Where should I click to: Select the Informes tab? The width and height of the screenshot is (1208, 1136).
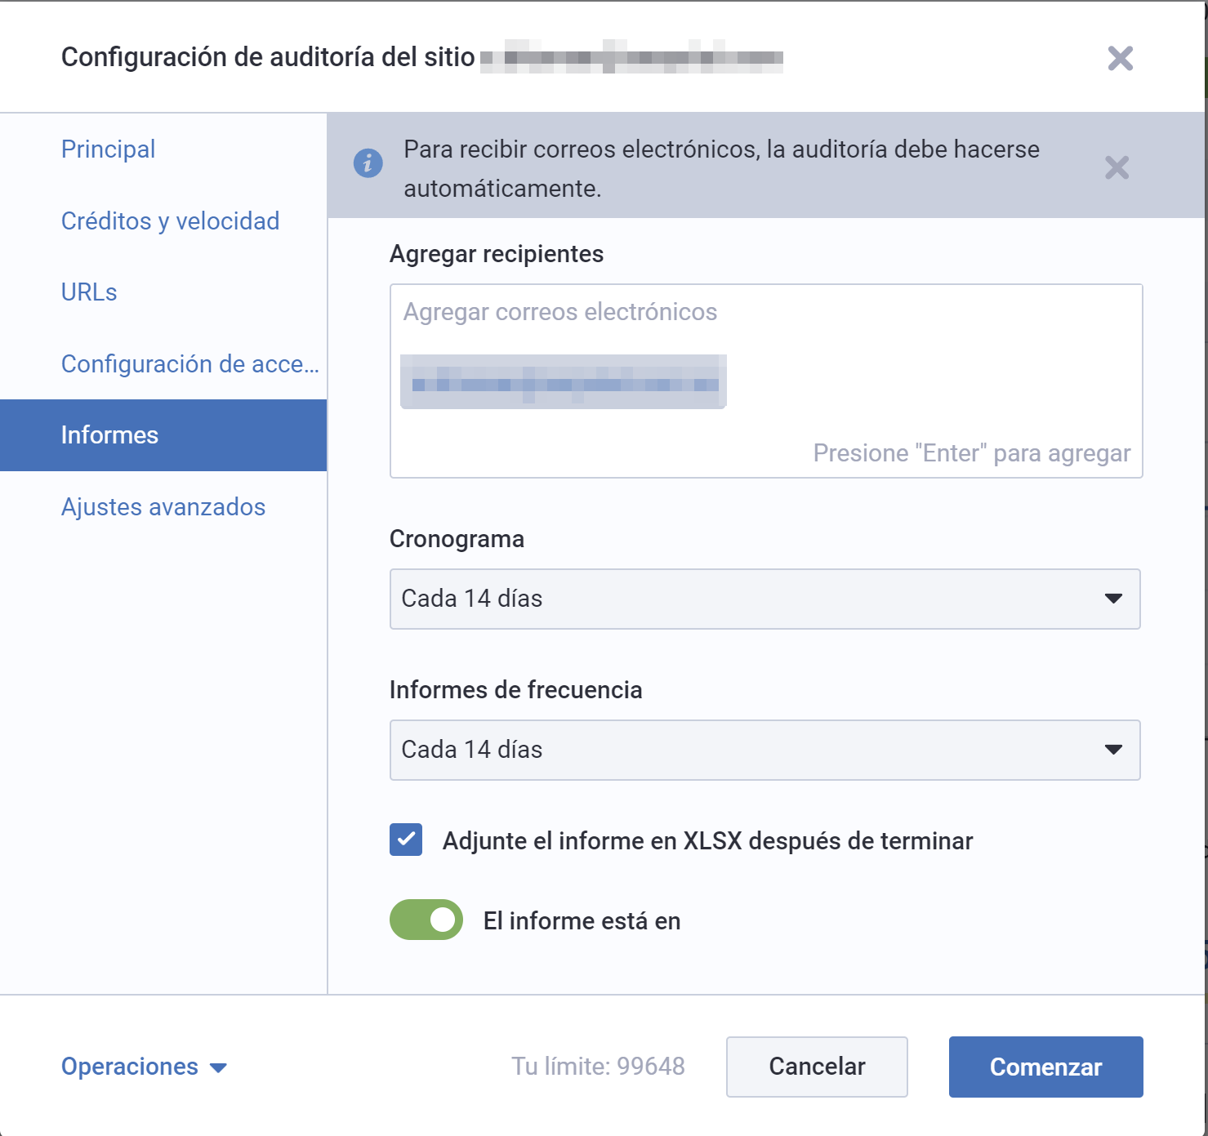[x=109, y=435]
